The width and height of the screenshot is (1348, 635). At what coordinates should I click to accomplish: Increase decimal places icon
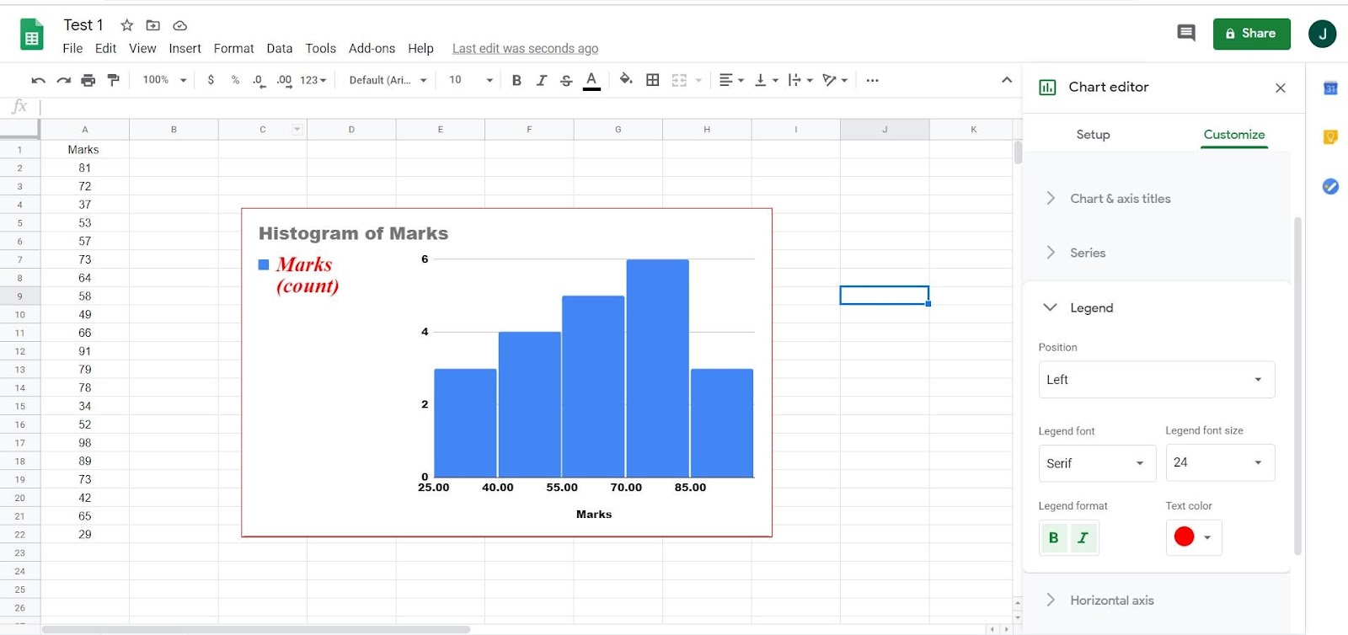285,80
